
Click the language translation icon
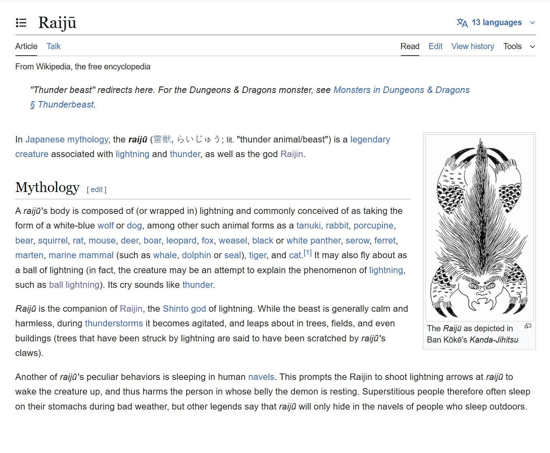tap(462, 23)
